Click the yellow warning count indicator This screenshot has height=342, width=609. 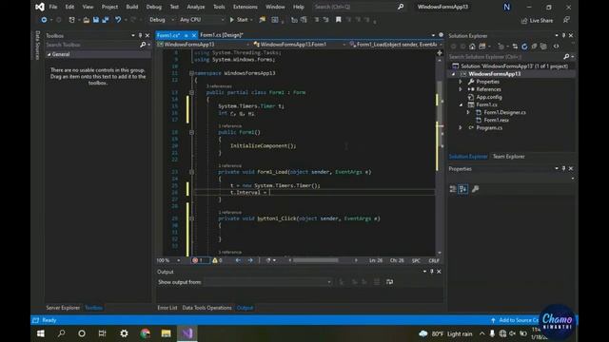(x=217, y=260)
